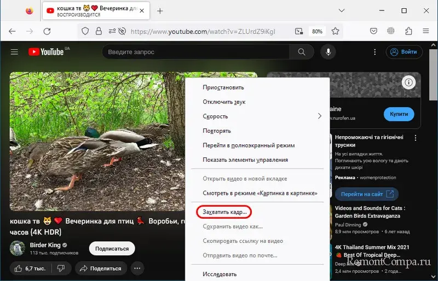
Task: Click the info icon on the ad panel
Action: [408, 83]
